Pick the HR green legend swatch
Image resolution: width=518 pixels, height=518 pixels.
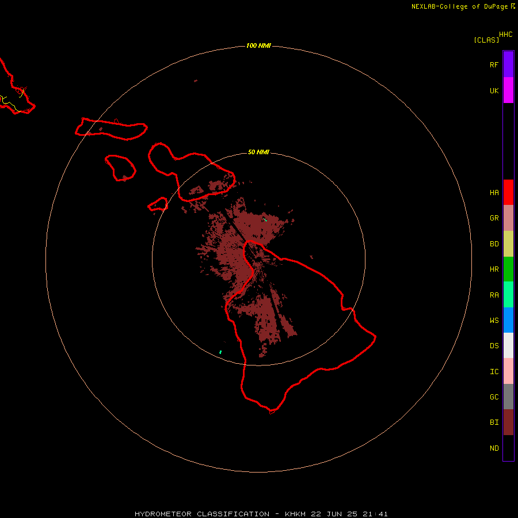(508, 269)
